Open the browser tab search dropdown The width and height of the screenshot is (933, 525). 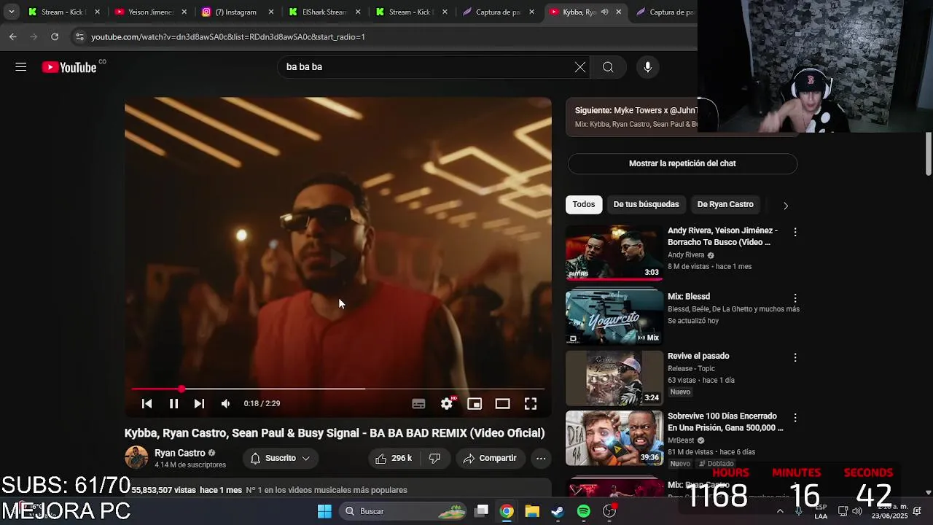[11, 12]
